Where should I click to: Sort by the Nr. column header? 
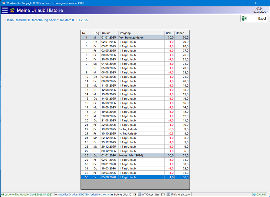coord(87,33)
